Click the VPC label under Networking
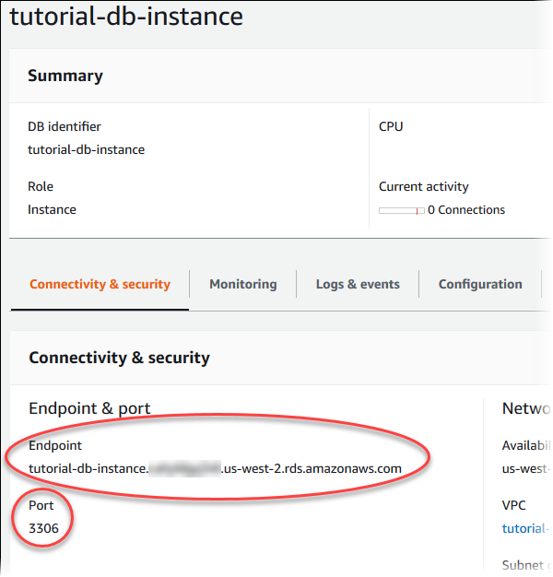The height and width of the screenshot is (577, 553). click(515, 505)
